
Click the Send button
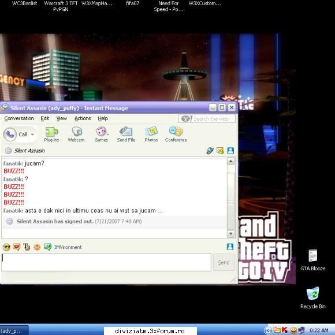coord(224,262)
